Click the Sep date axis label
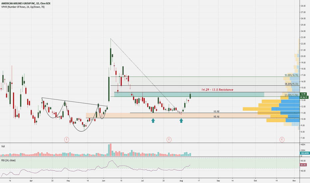The width and height of the screenshot is (310, 183). pyautogui.click(x=218, y=180)
